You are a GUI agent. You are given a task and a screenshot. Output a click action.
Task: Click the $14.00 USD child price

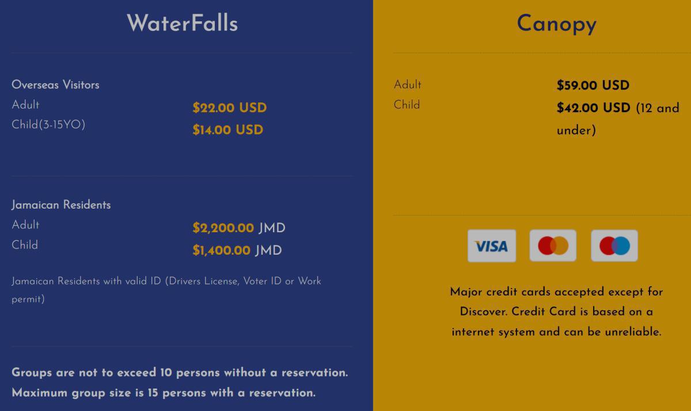click(x=228, y=130)
